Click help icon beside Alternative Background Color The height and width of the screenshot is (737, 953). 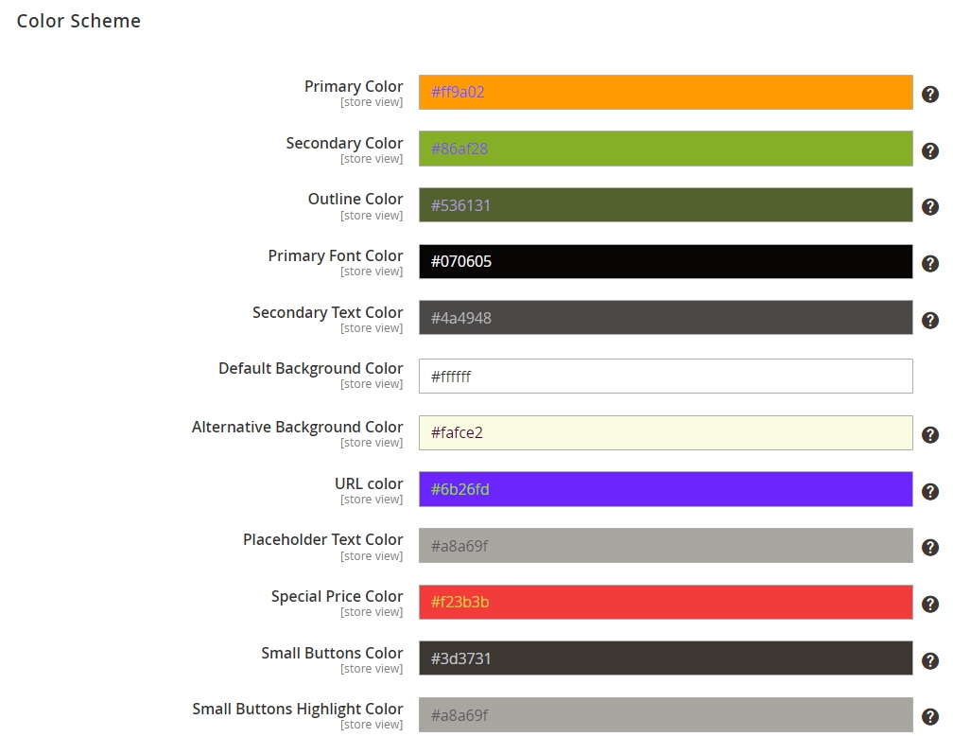pyautogui.click(x=930, y=435)
